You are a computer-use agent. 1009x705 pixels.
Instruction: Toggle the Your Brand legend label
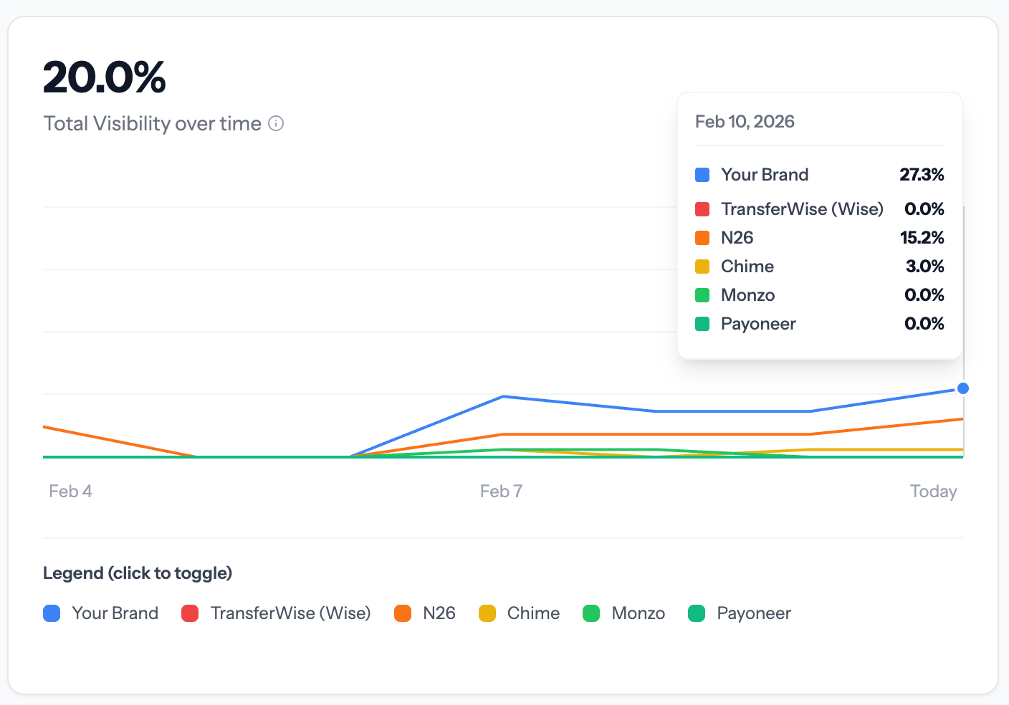coord(115,613)
